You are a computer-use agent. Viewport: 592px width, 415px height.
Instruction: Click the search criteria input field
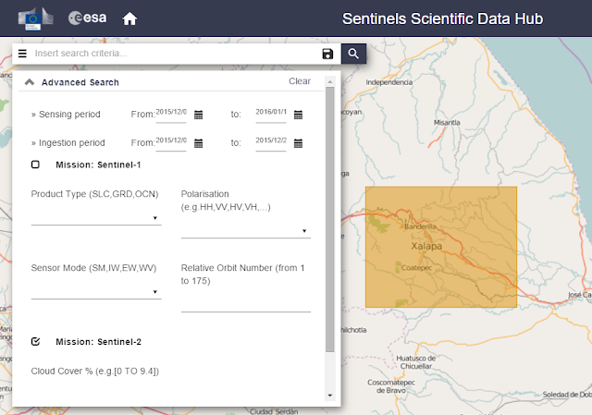[176, 54]
